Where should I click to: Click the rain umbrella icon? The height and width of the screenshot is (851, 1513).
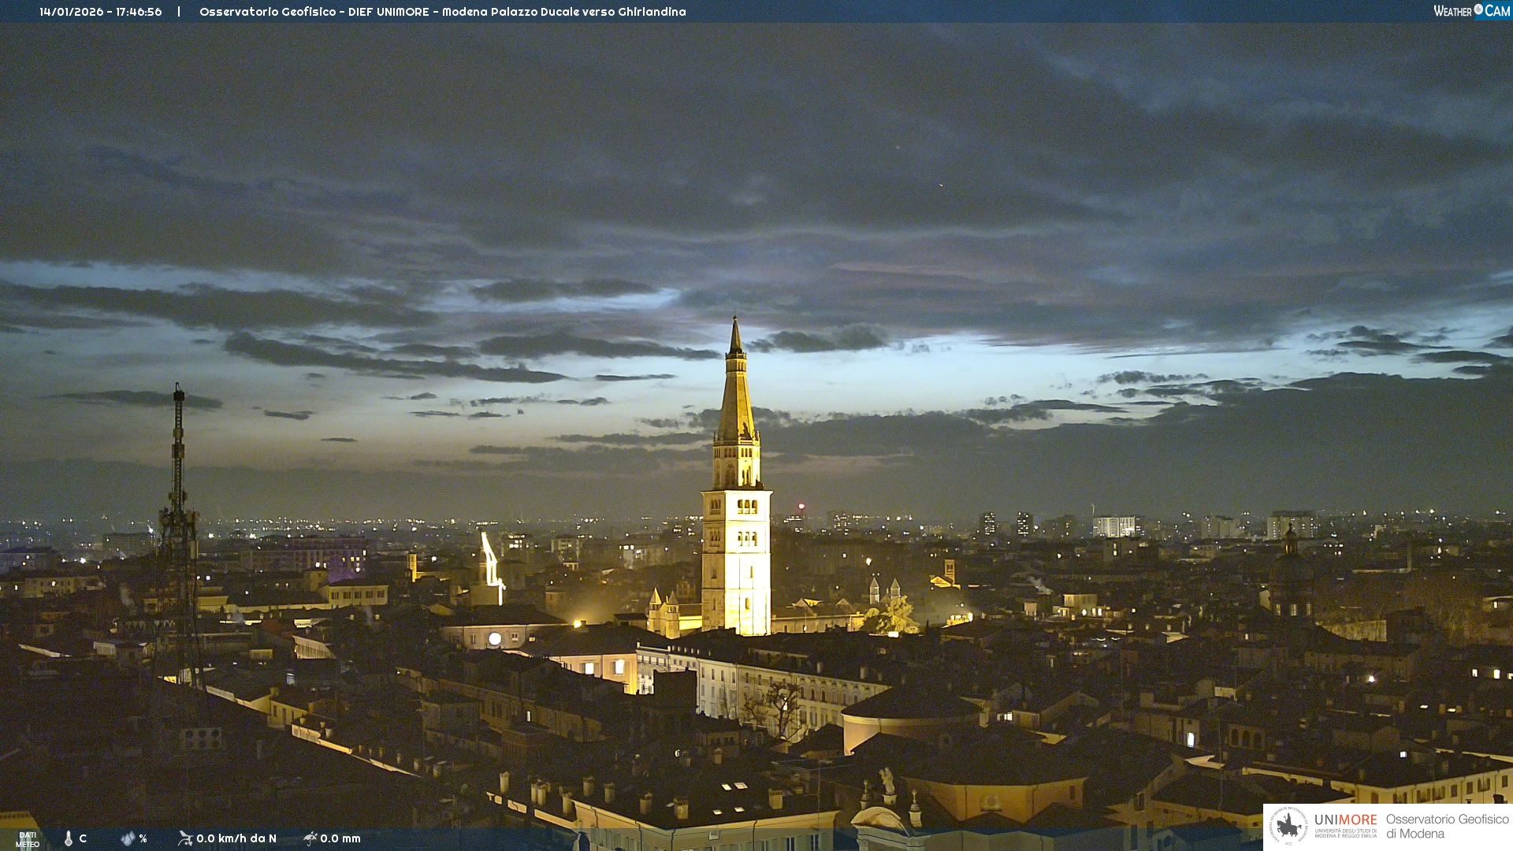pyautogui.click(x=310, y=838)
